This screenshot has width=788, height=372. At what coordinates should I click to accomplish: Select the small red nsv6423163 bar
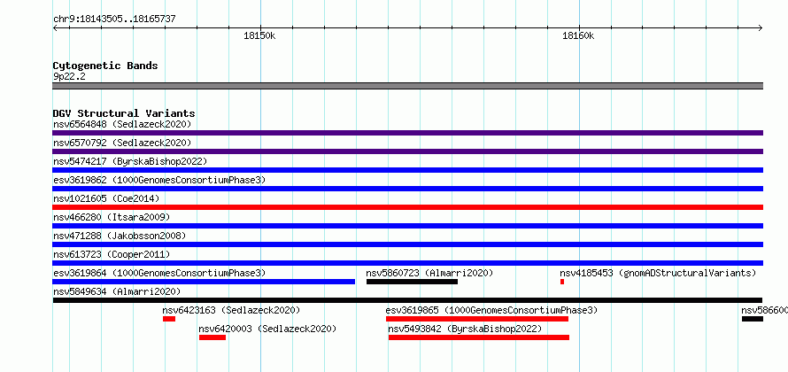point(169,319)
